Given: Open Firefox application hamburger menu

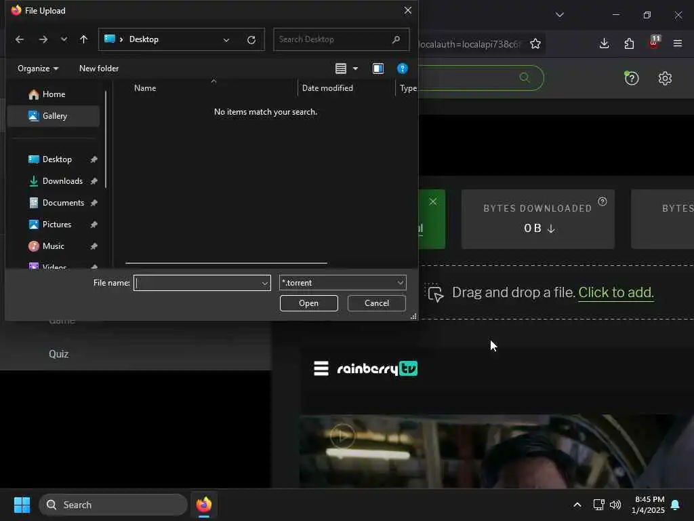Looking at the screenshot, I should (678, 43).
